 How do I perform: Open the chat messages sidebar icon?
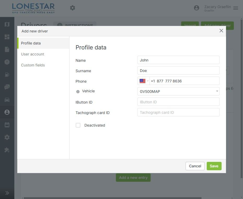point(7,87)
